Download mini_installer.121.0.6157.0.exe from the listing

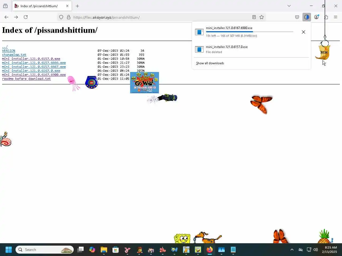(x=31, y=59)
